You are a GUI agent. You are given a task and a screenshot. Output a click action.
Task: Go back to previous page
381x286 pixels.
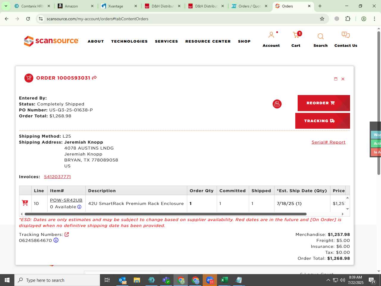(x=7, y=19)
